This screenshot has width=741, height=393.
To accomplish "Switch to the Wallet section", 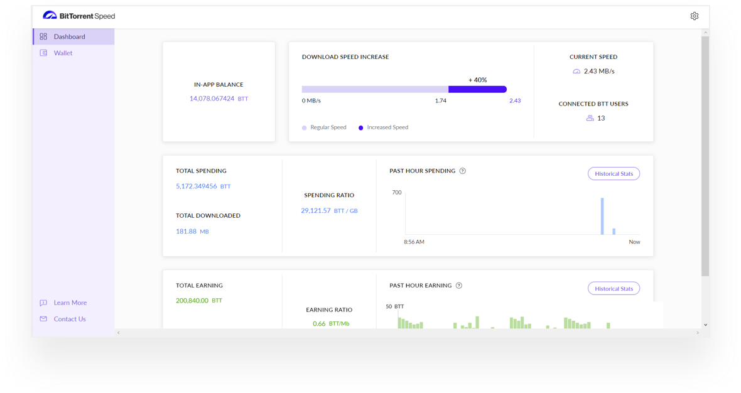I will click(63, 53).
